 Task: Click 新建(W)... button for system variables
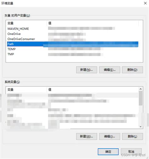86,136
